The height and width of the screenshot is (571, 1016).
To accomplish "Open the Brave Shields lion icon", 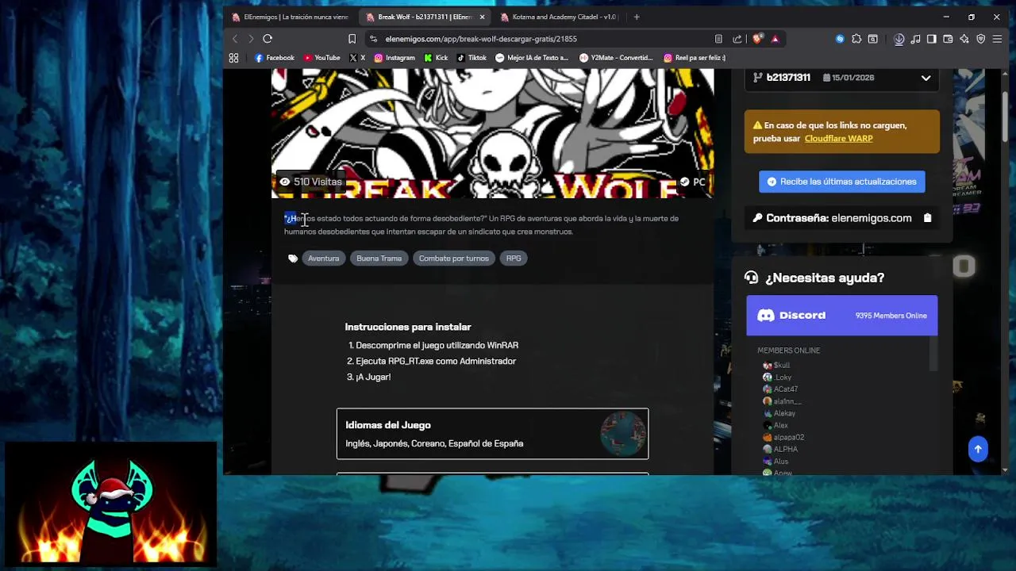I will (x=757, y=38).
